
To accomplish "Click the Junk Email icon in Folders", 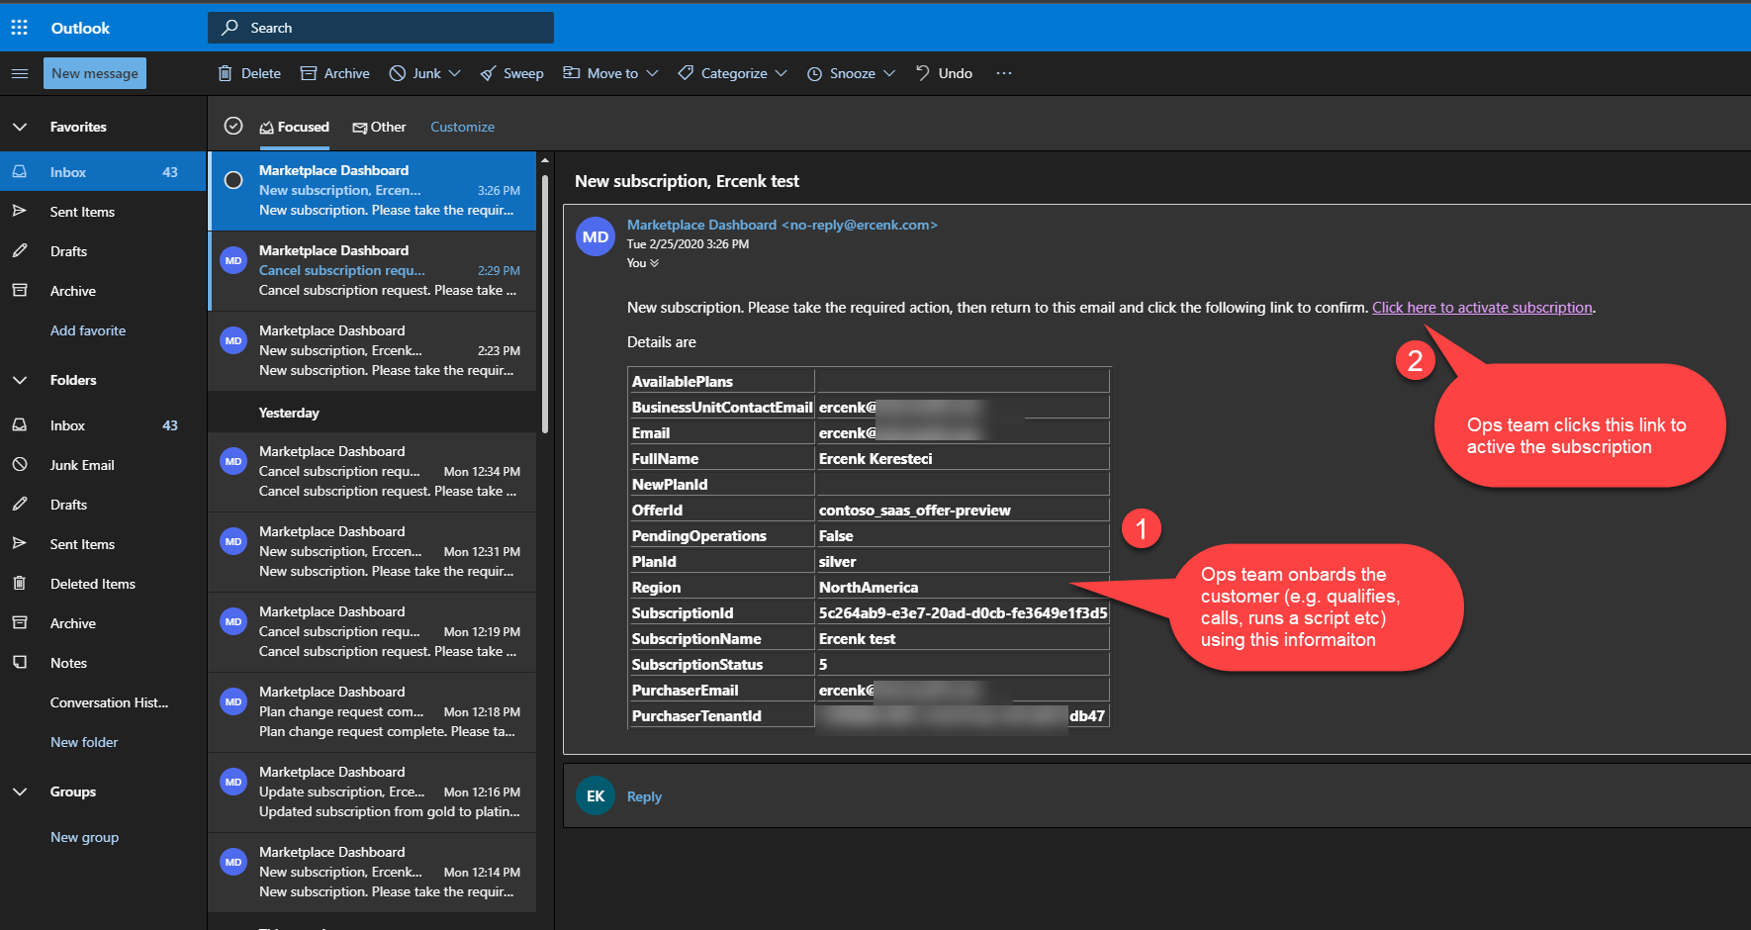I will [x=19, y=465].
